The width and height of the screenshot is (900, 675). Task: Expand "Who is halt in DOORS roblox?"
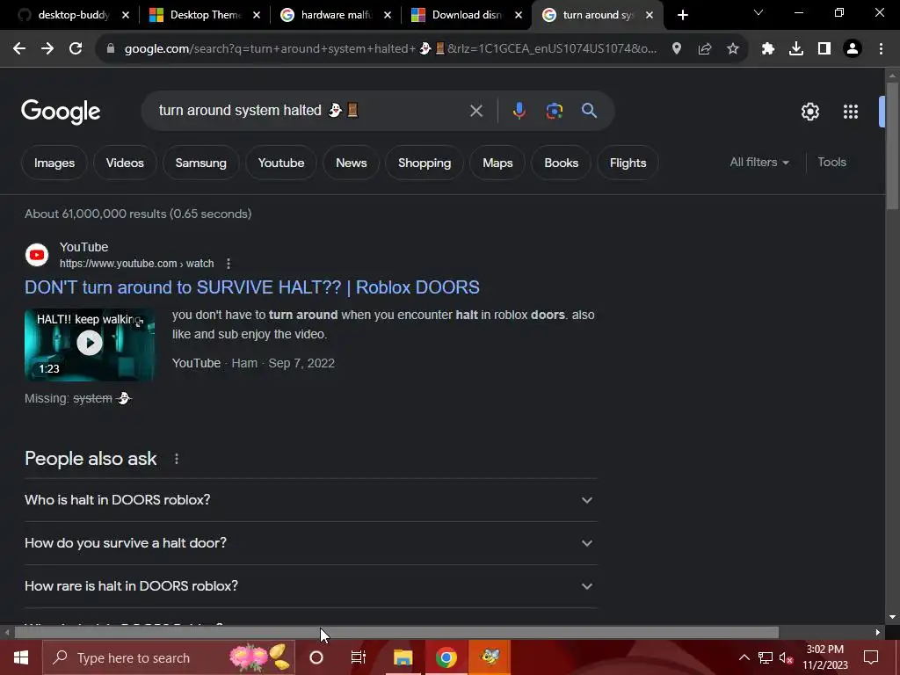310,500
